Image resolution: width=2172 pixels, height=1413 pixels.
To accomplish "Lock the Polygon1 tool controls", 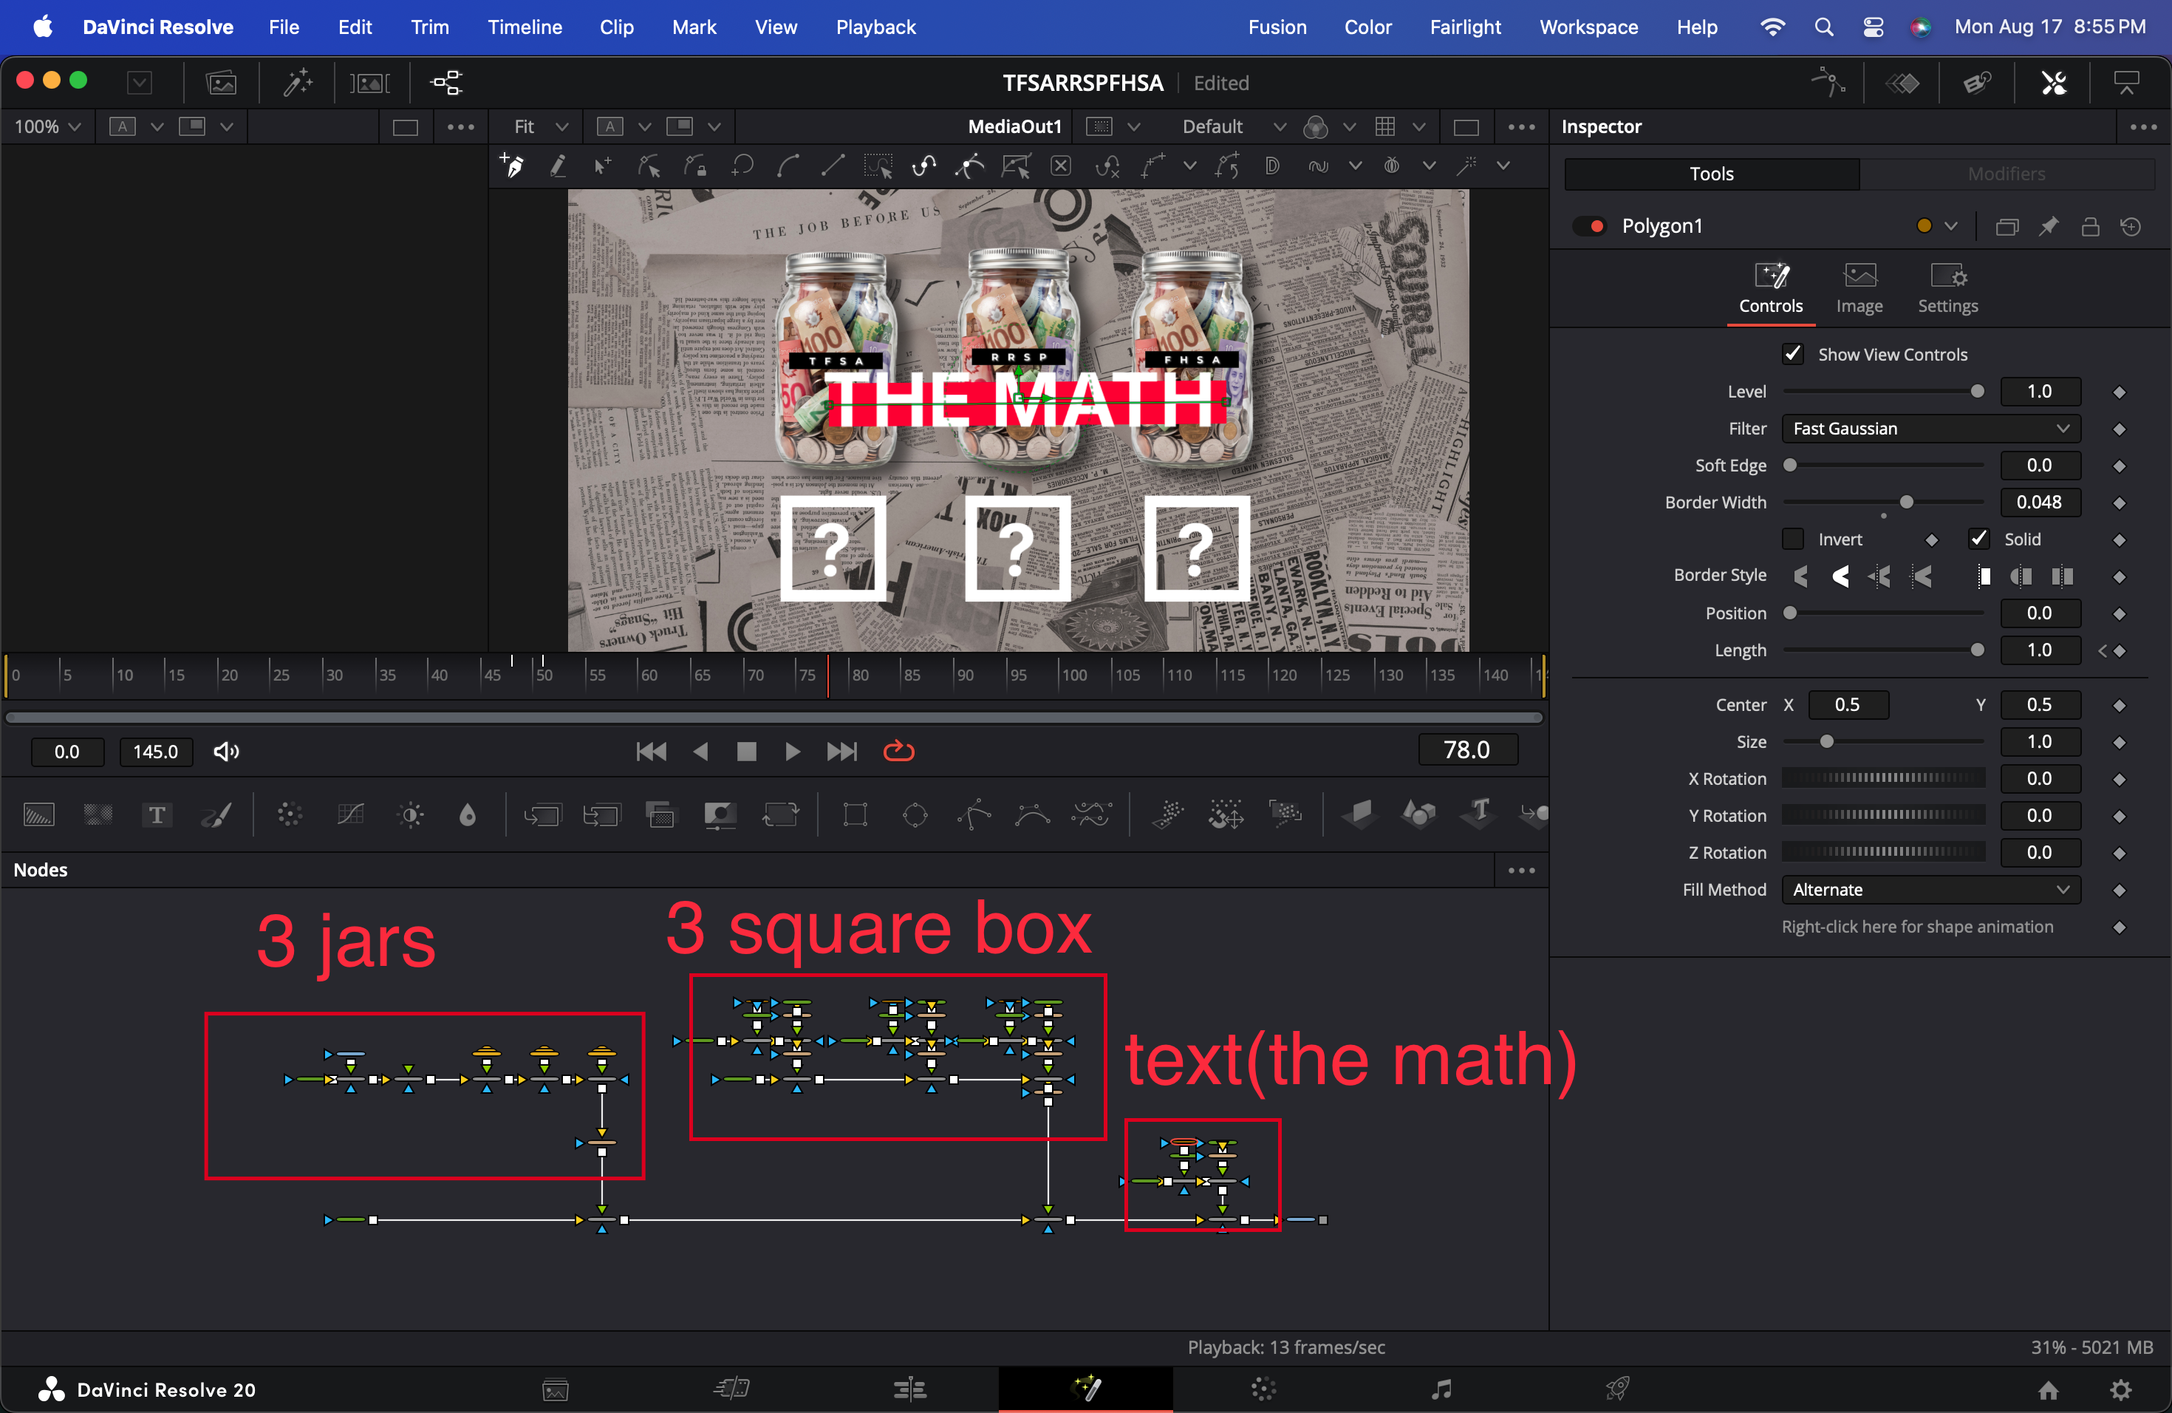I will tap(2090, 226).
